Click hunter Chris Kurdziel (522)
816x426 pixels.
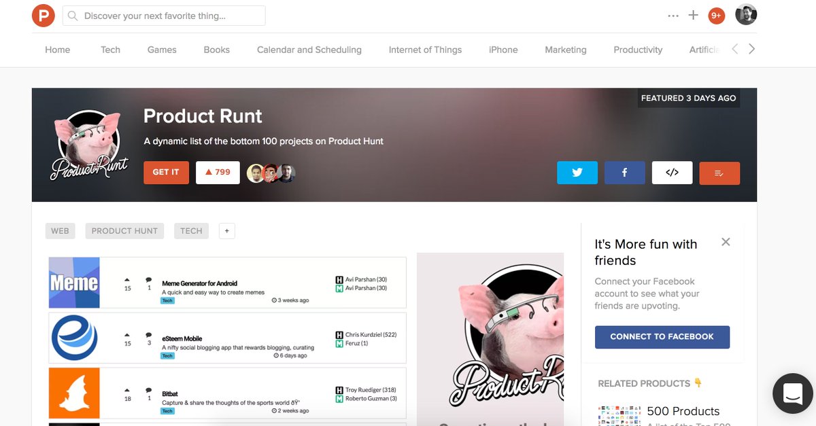pos(371,335)
